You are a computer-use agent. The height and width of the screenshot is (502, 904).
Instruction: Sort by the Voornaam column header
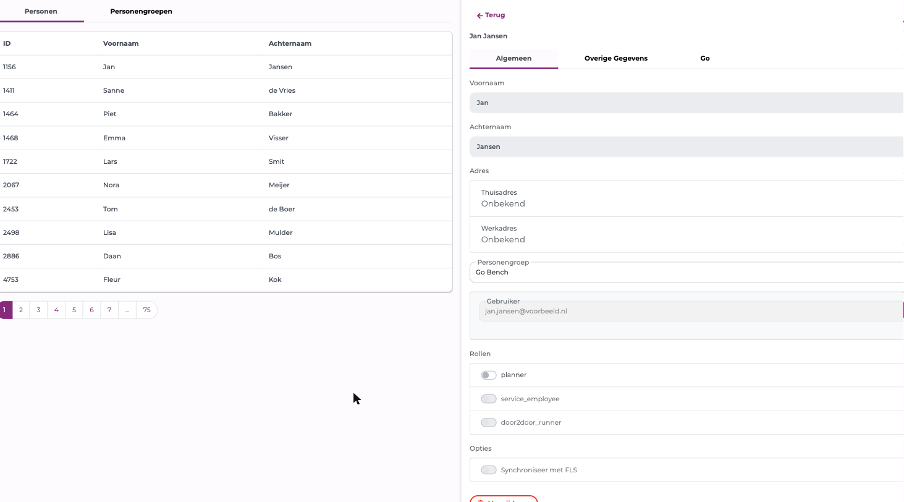click(x=120, y=43)
